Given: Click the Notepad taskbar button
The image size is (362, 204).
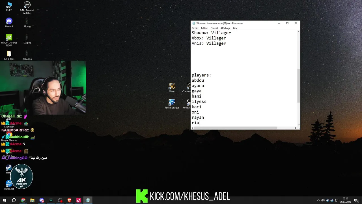Looking at the screenshot, I should click(x=88, y=200).
